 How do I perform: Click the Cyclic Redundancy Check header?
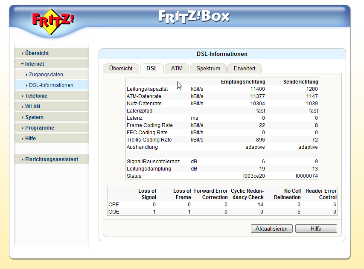[248, 194]
